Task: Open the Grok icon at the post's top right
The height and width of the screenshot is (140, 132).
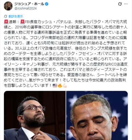Action: point(120,4)
